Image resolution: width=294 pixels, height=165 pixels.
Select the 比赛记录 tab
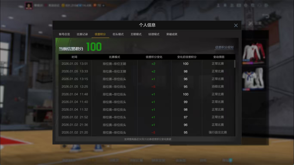[82, 34]
